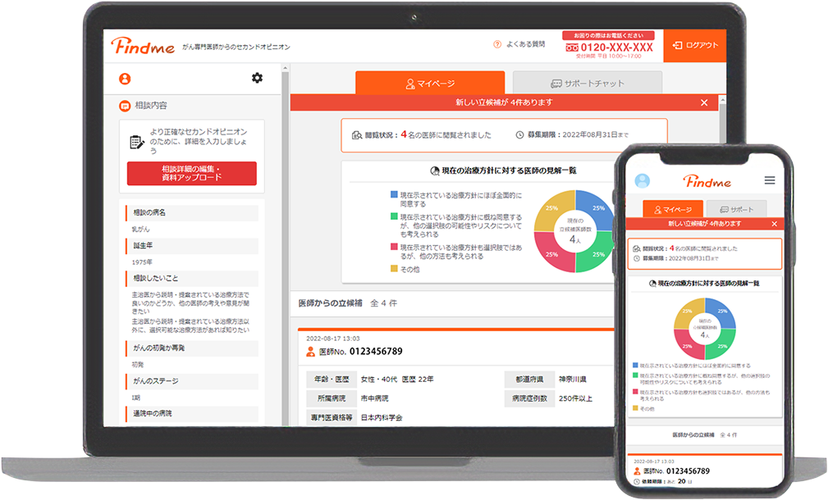Click the yellow その他 legend swatch on the laptop

click(x=394, y=269)
